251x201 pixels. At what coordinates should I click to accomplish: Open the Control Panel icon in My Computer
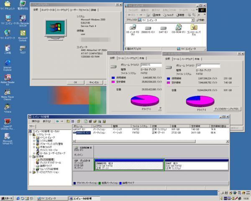[x=193, y=28]
